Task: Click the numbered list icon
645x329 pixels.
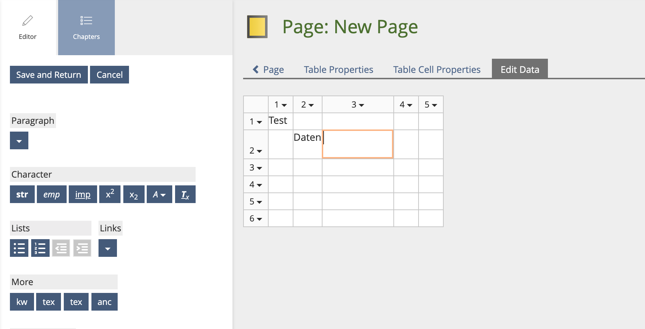Action: [x=40, y=248]
